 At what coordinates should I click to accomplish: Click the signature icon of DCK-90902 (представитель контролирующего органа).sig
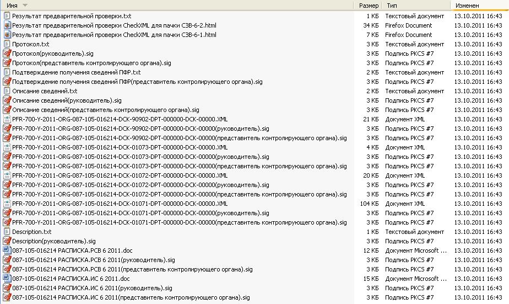pyautogui.click(x=7, y=138)
